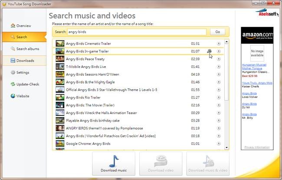Run the Update-Check from the sidebar
This screenshot has width=282, height=180.
click(24, 84)
